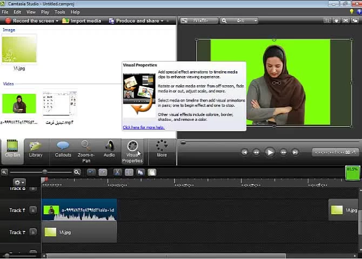The image size is (362, 259).
Task: Open the Tools menu
Action: pos(60,12)
